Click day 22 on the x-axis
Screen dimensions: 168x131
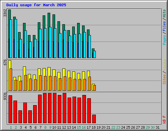tap(113, 127)
